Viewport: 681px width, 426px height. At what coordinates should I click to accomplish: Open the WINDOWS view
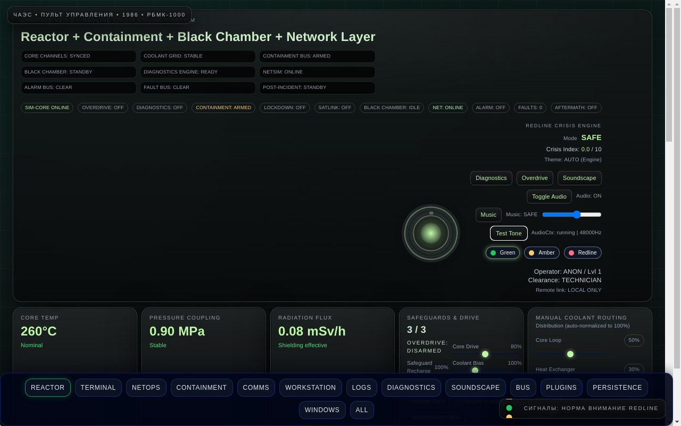point(322,410)
